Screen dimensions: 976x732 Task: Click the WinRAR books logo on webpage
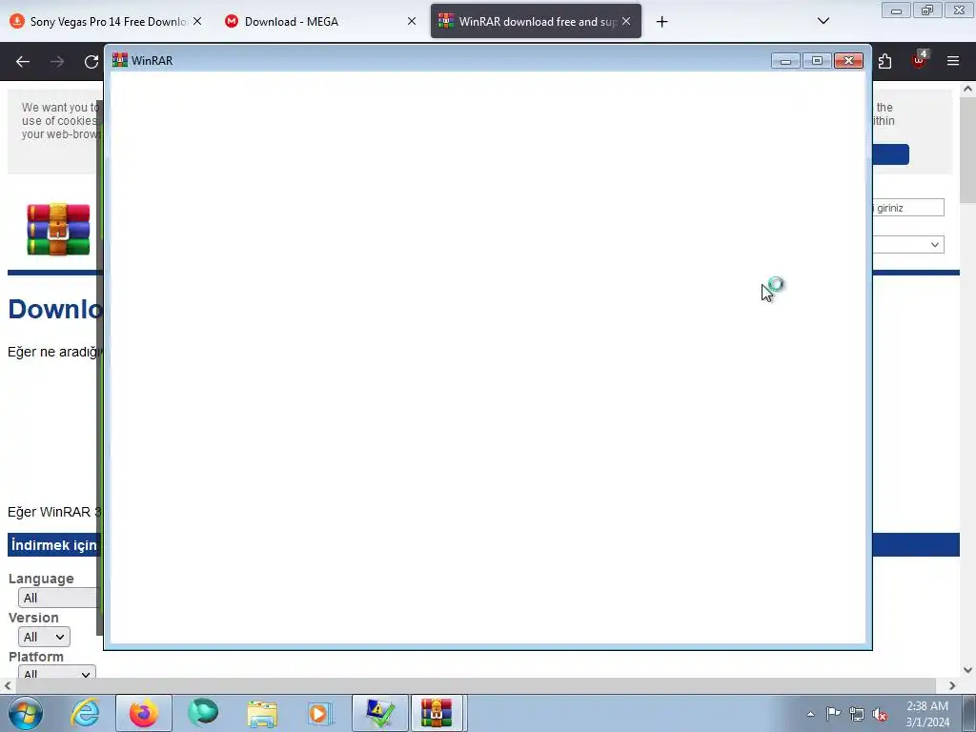click(x=58, y=229)
